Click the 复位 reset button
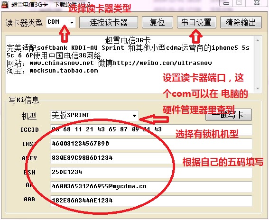 pyautogui.click(x=158, y=22)
